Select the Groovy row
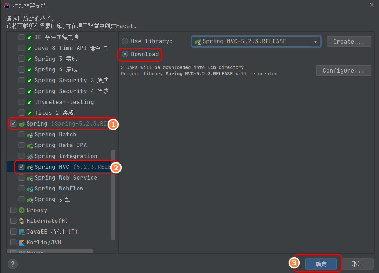Screen dimensions: 379x273 click(x=61, y=210)
